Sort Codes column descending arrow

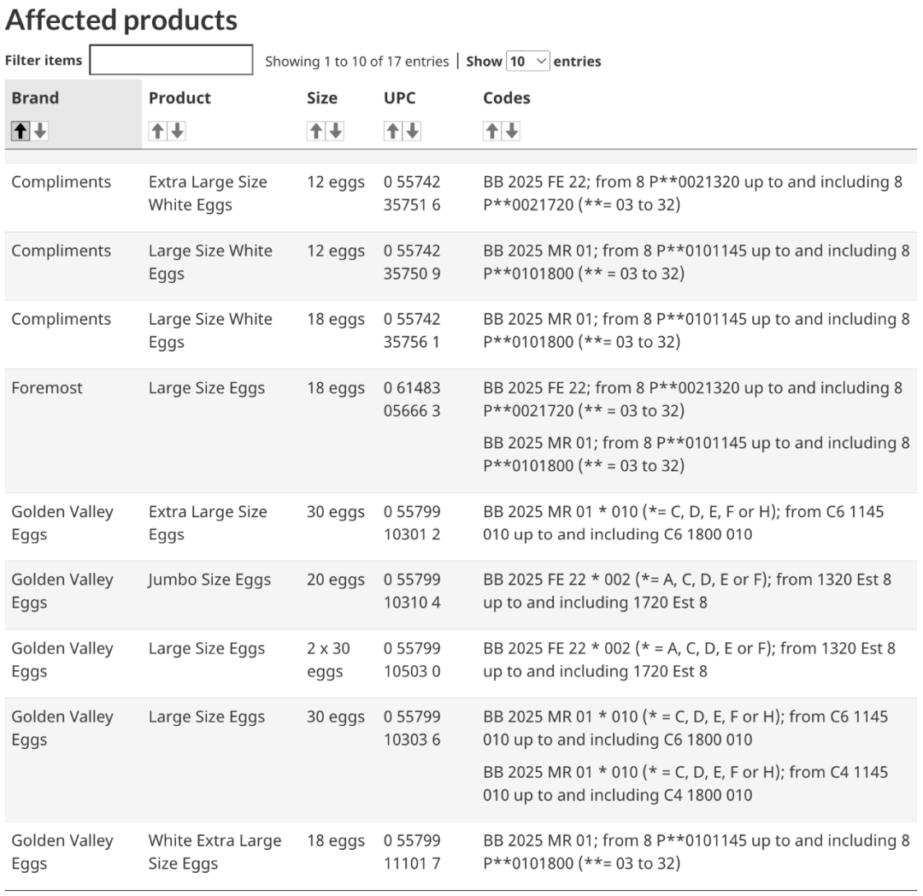click(511, 131)
